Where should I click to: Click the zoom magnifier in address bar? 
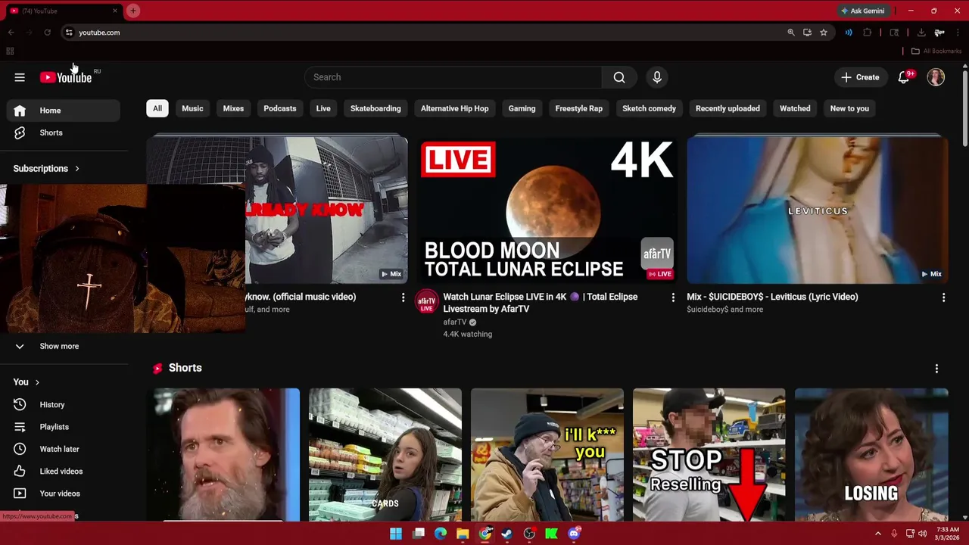(x=791, y=33)
